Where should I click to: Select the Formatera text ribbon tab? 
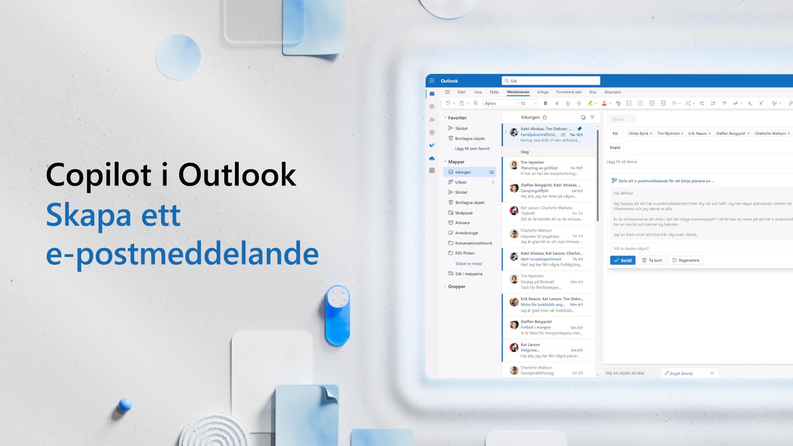point(568,92)
